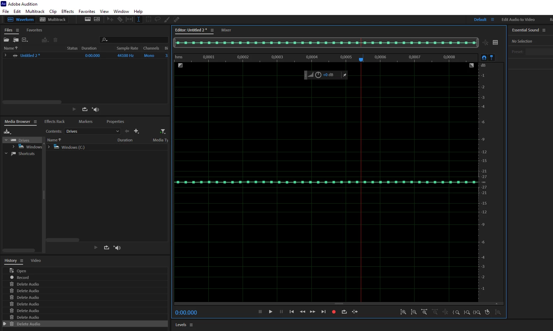
Task: Click Zoom In Amplitude icon
Action: [403, 312]
